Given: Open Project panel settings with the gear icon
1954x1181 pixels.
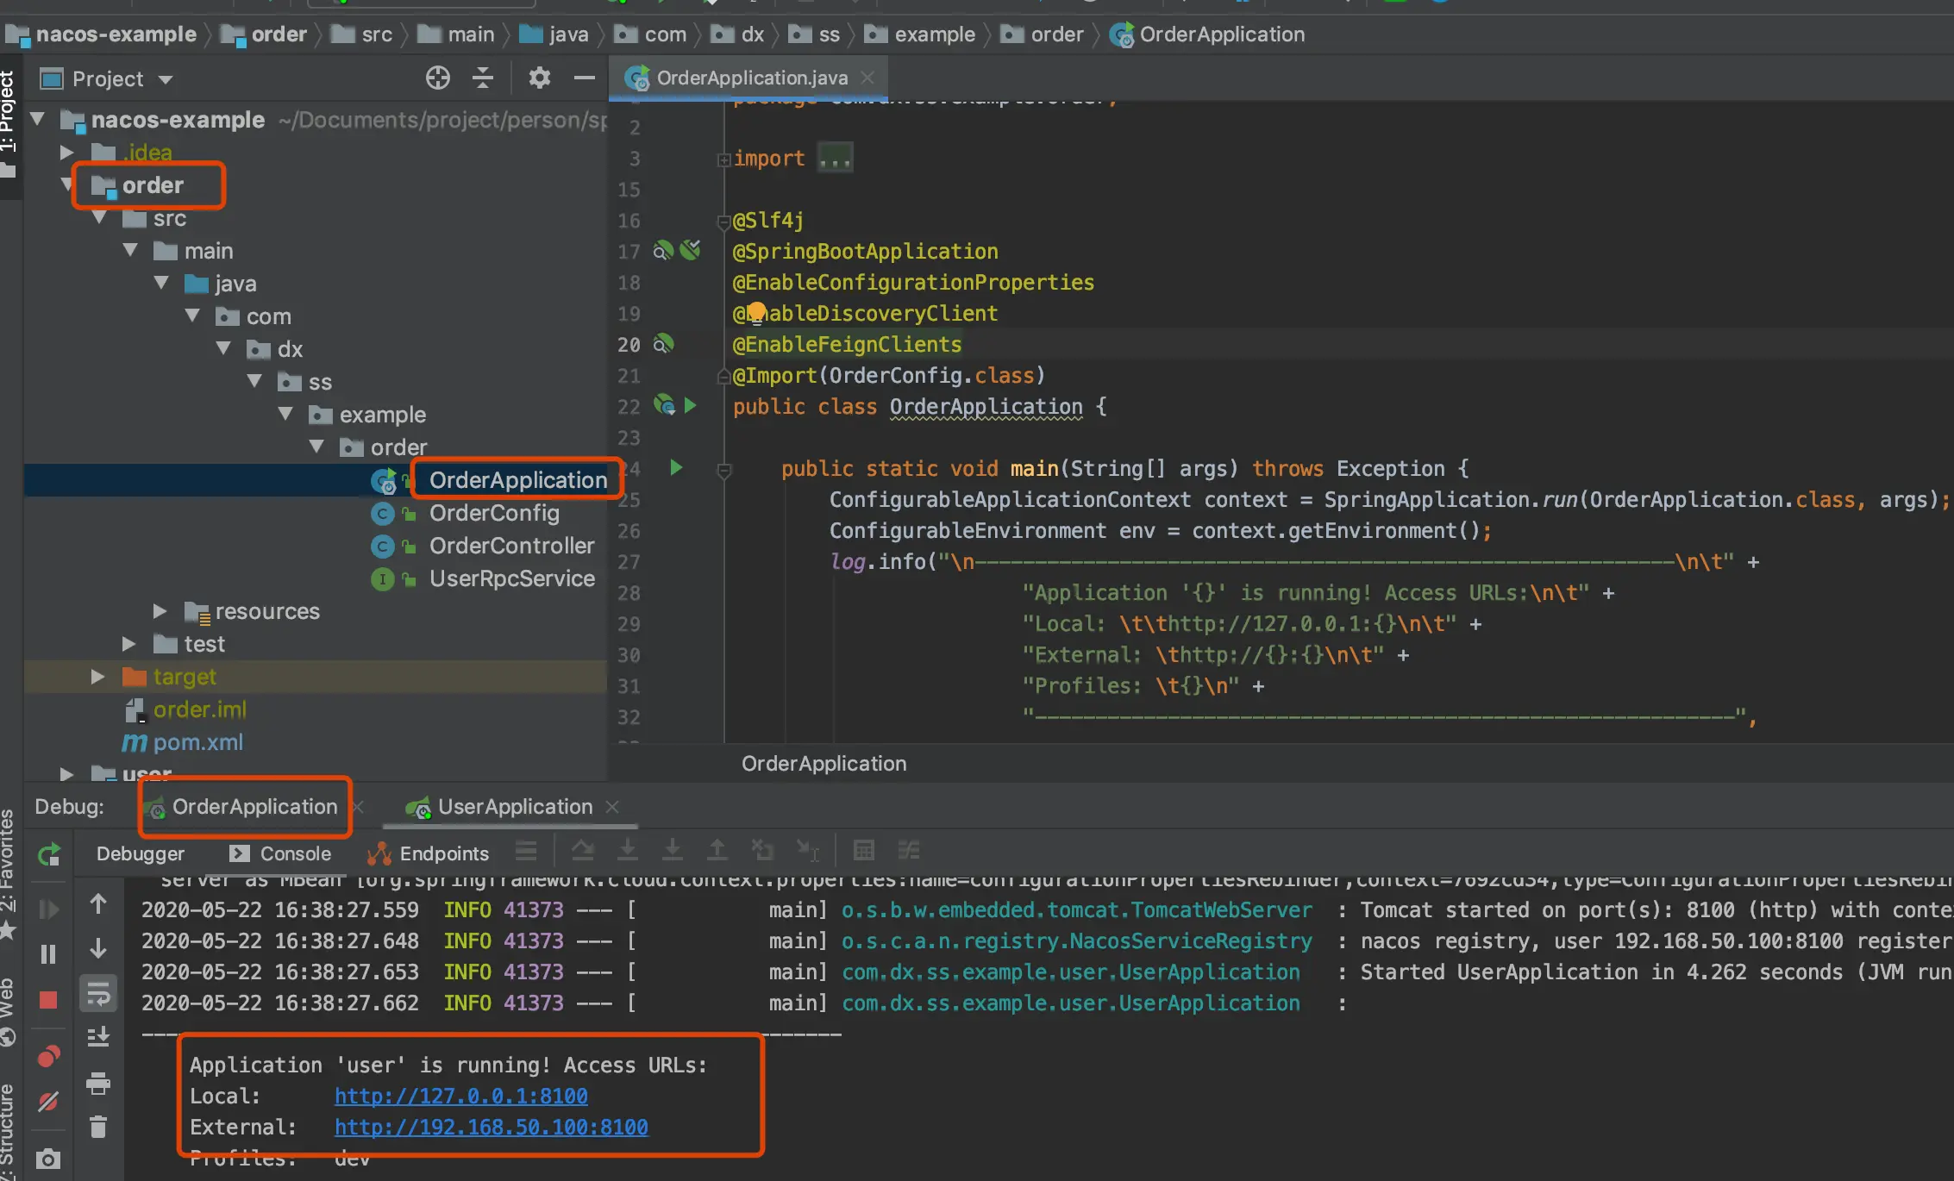Looking at the screenshot, I should pos(539,78).
